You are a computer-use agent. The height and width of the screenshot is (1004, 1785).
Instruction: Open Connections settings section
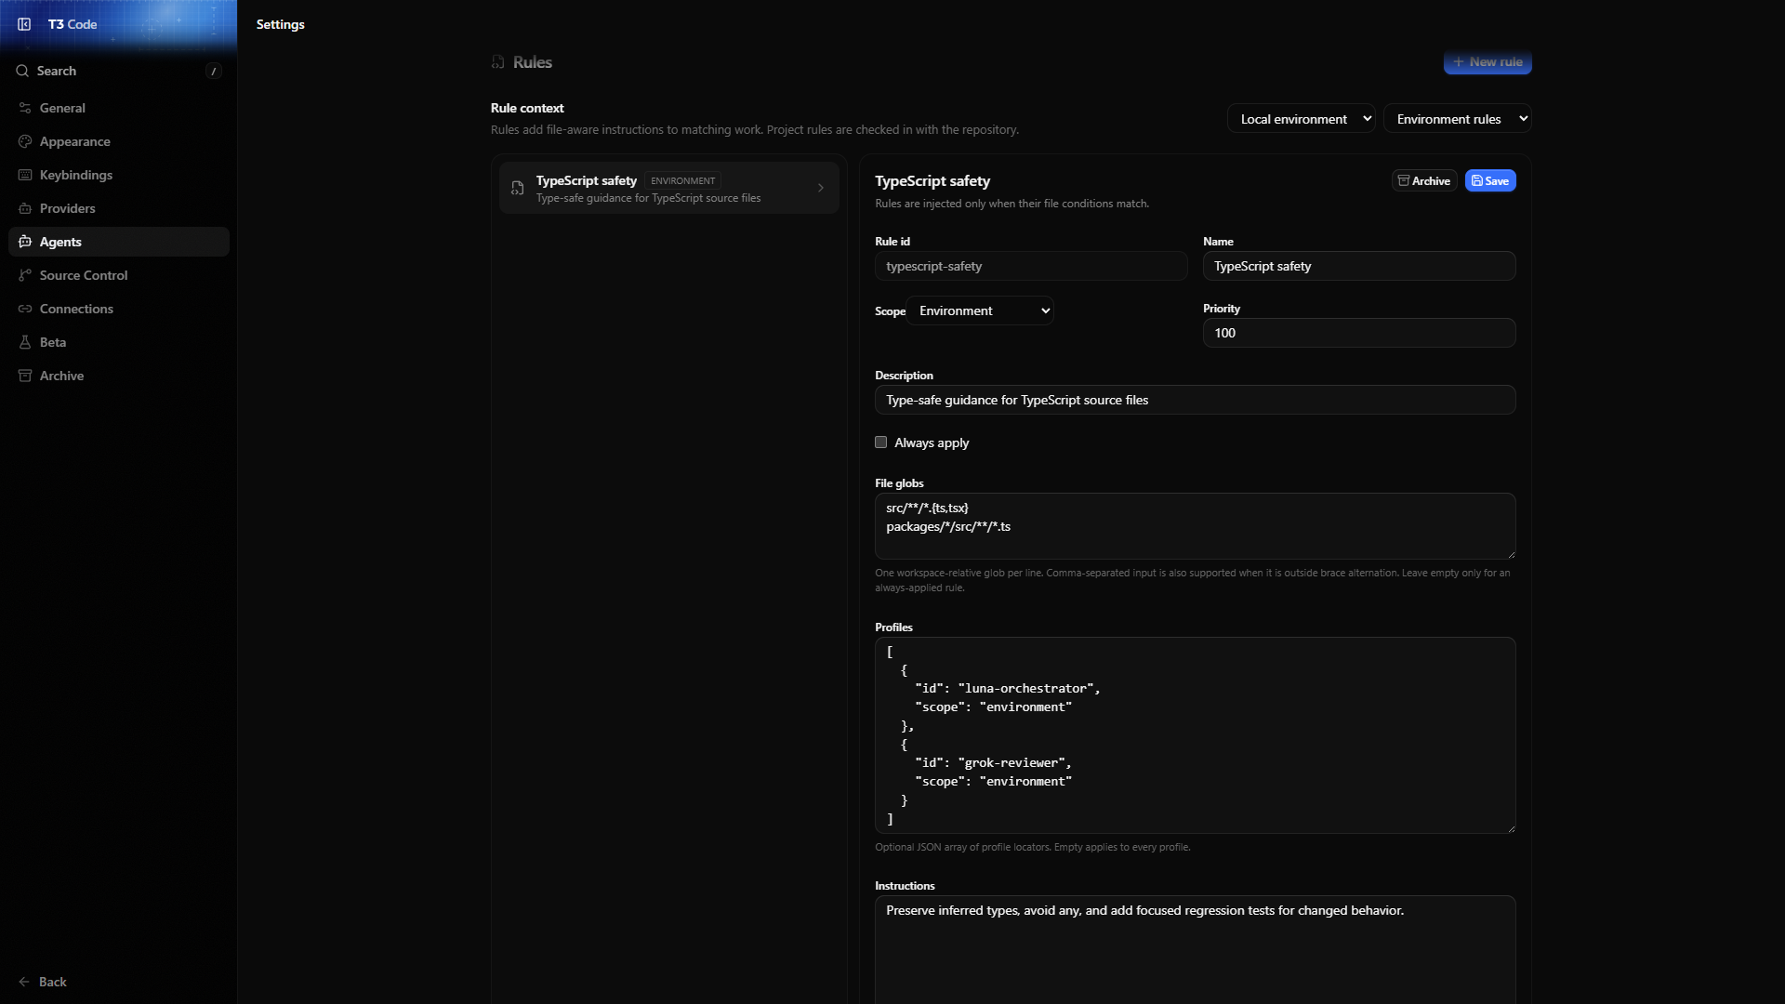tap(119, 309)
